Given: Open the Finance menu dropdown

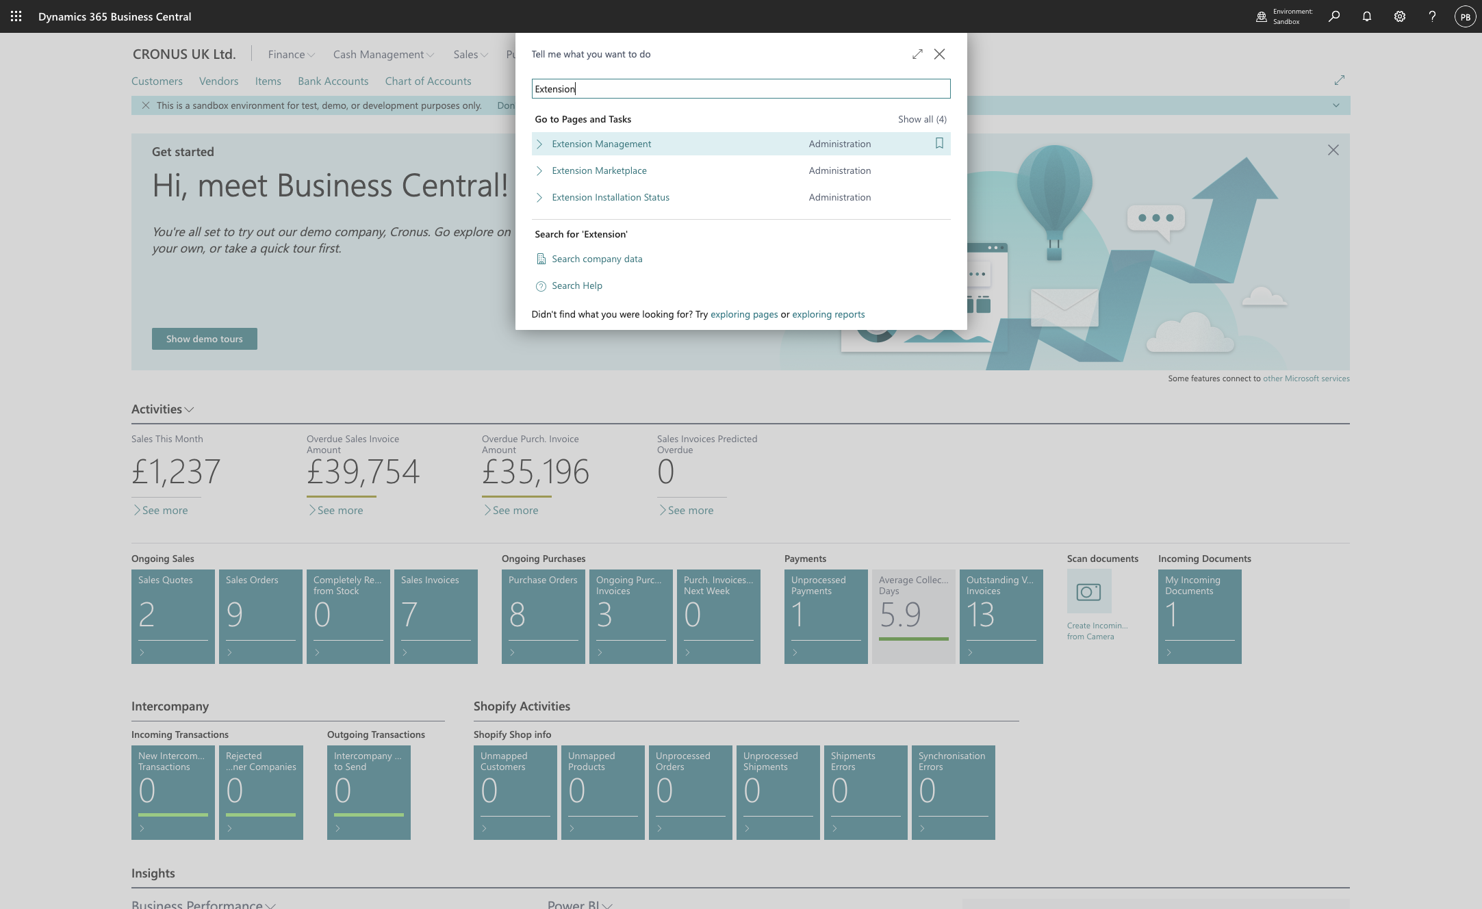Looking at the screenshot, I should 291,54.
